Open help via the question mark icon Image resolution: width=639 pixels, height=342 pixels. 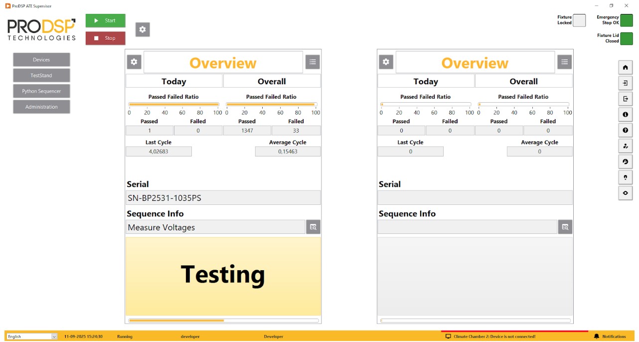tap(625, 130)
